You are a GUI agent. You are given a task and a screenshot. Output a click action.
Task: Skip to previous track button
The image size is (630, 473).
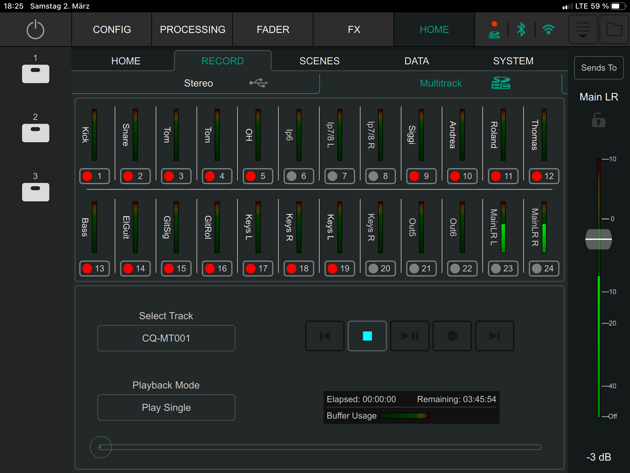point(325,336)
